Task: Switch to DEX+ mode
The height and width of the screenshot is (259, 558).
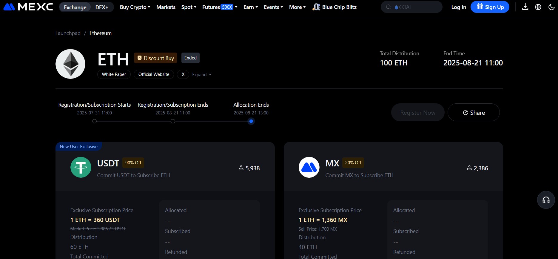Action: click(x=102, y=7)
